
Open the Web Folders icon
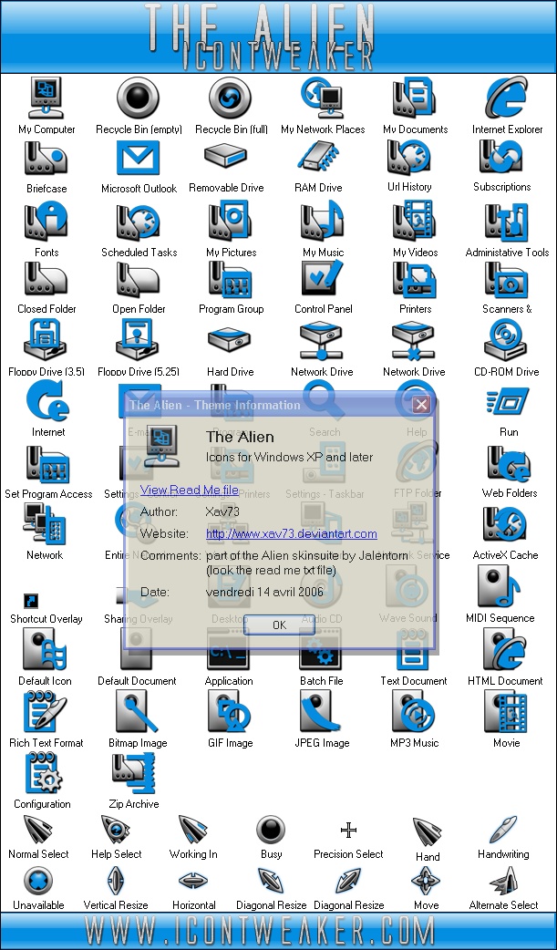tap(509, 465)
